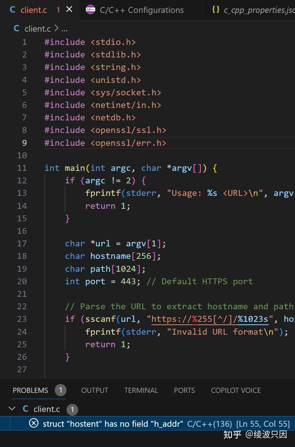Image resolution: width=295 pixels, height=447 pixels.
Task: Open the C/C++ Configurations editor tab
Action: (141, 10)
